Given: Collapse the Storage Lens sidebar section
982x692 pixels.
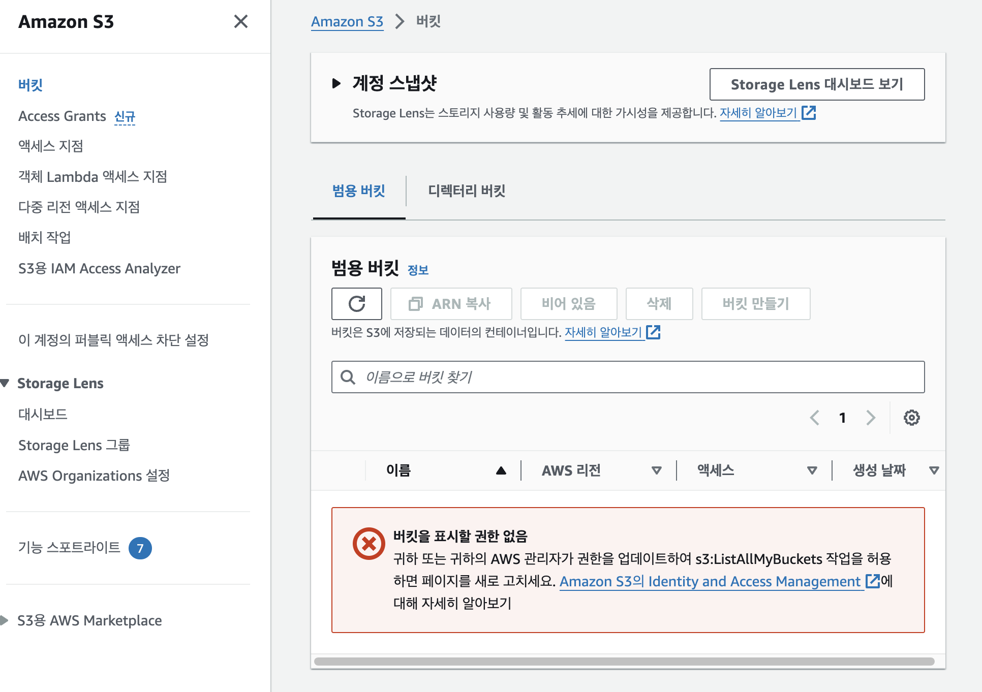Looking at the screenshot, I should pos(5,383).
